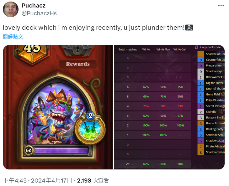Open the Puchacz display name
This screenshot has height=186, width=229.
[x=34, y=6]
